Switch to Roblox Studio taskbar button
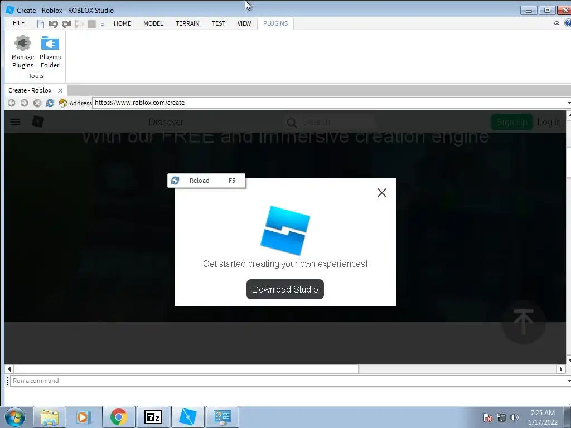The height and width of the screenshot is (428, 571). pyautogui.click(x=188, y=417)
